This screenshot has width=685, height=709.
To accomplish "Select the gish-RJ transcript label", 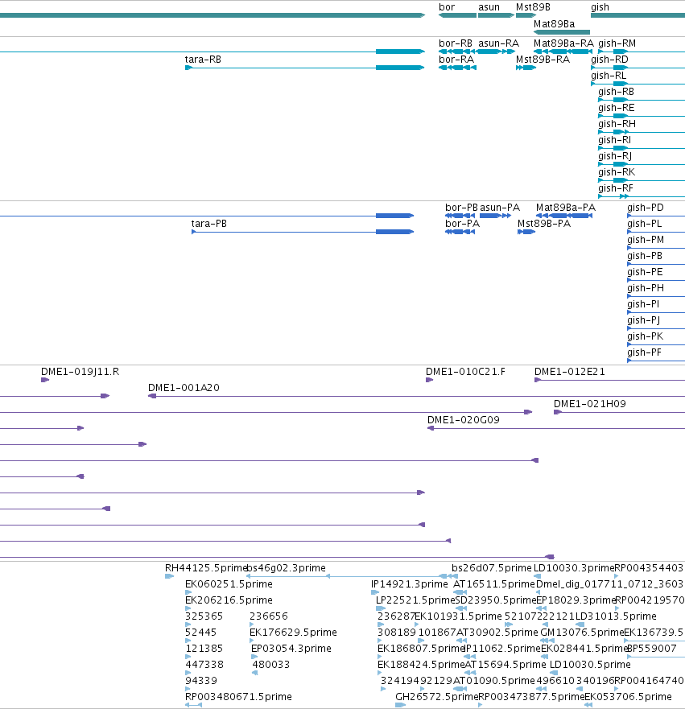I will (x=615, y=156).
